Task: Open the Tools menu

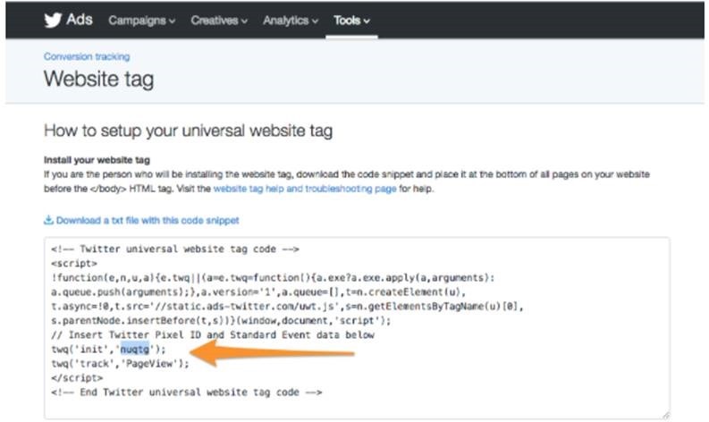Action: pyautogui.click(x=351, y=20)
